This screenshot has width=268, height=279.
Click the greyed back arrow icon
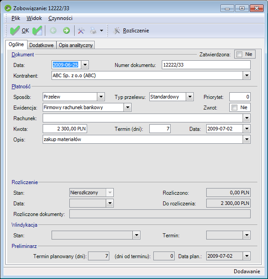click(x=53, y=31)
